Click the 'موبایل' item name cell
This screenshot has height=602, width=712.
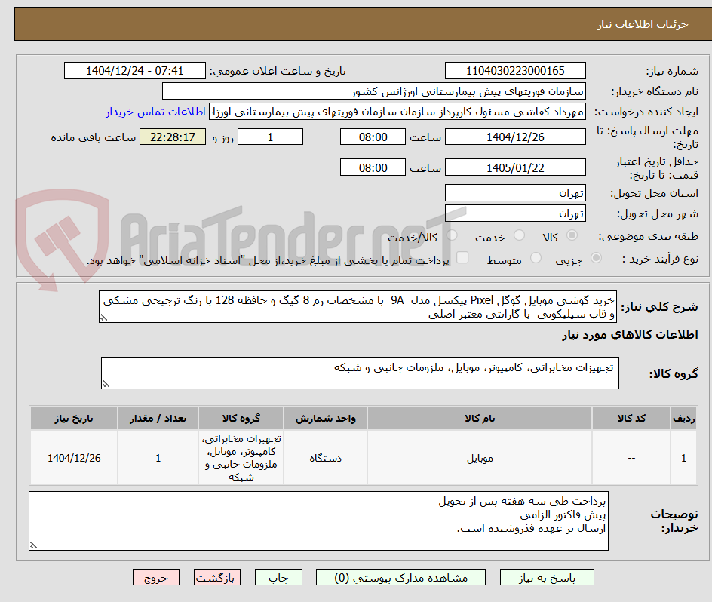pyautogui.click(x=480, y=458)
